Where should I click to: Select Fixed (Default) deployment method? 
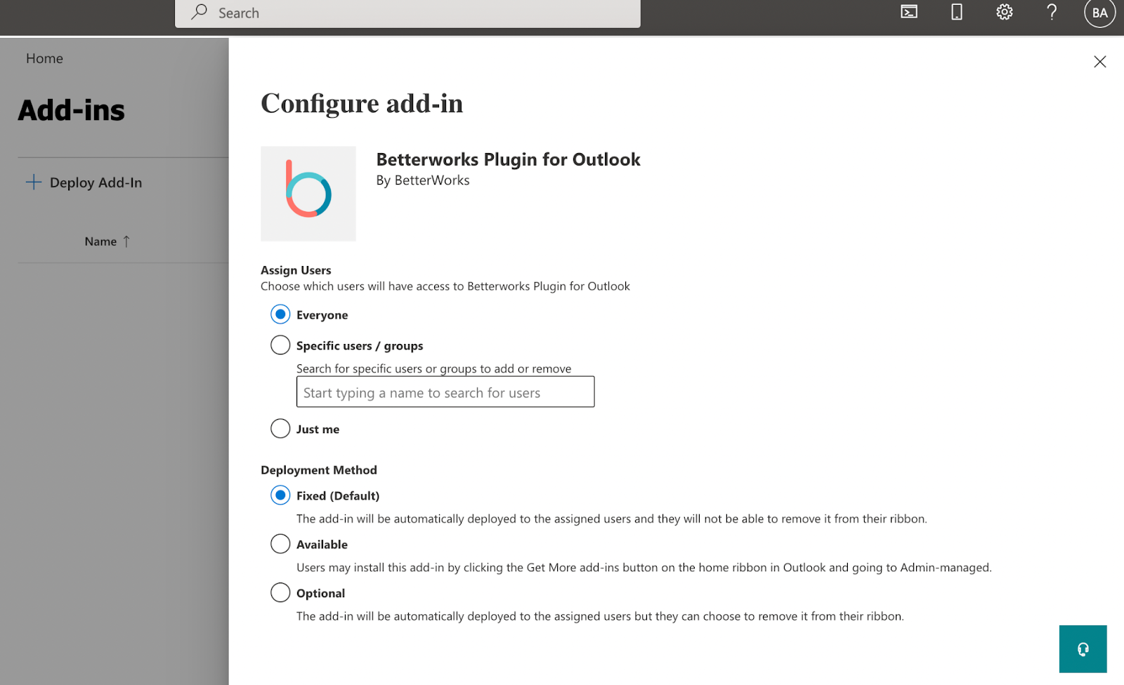coord(280,496)
